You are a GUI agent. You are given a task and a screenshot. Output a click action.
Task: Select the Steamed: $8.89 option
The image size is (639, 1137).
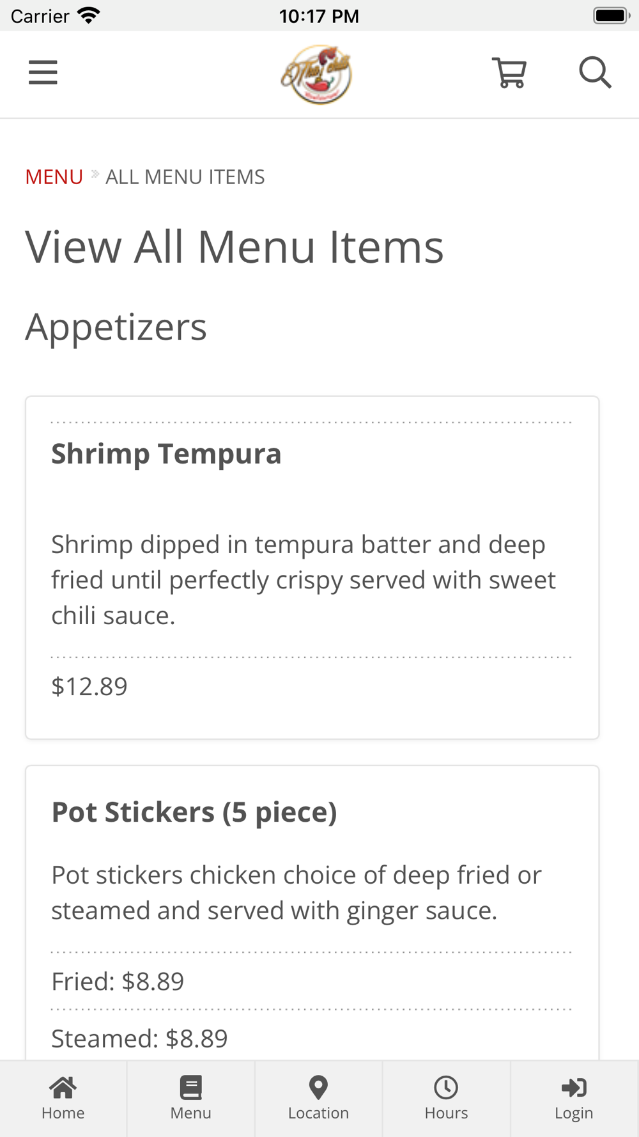coord(139,1039)
